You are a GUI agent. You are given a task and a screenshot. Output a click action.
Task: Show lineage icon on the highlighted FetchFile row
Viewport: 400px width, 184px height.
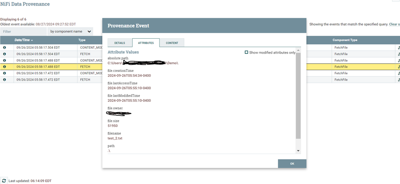[398, 67]
